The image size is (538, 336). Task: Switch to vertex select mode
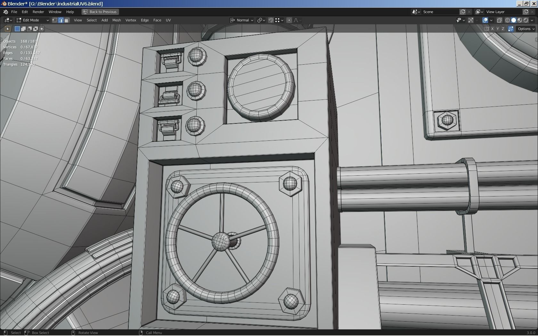point(55,20)
